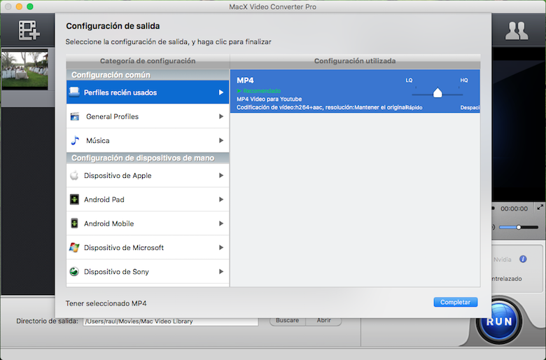This screenshot has height=360, width=546.
Task: Click the Buscare button
Action: coord(287,321)
